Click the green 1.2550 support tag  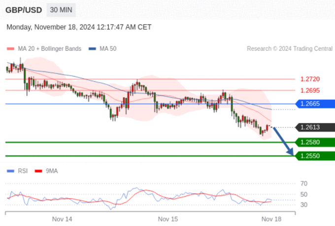pyautogui.click(x=315, y=156)
